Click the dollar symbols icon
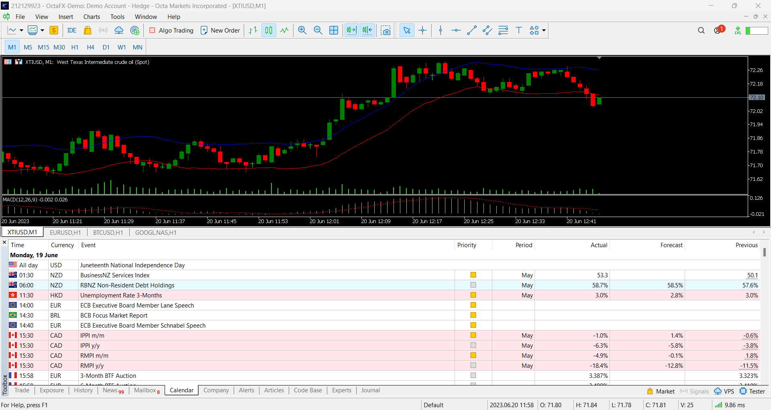The width and height of the screenshot is (771, 410). (54, 30)
